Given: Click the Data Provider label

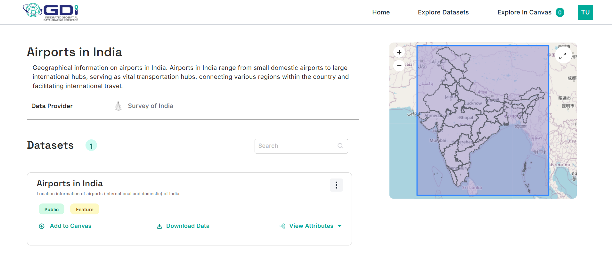Looking at the screenshot, I should [52, 106].
